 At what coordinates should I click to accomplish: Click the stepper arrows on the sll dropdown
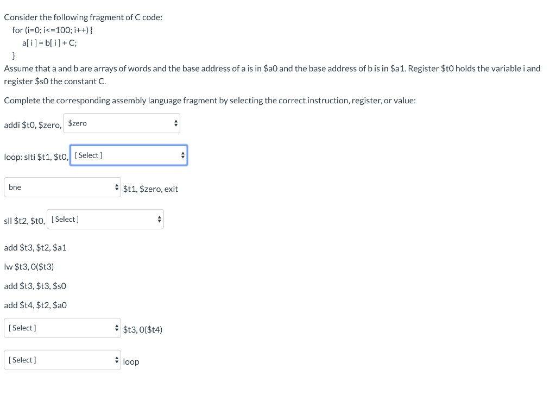(159, 219)
